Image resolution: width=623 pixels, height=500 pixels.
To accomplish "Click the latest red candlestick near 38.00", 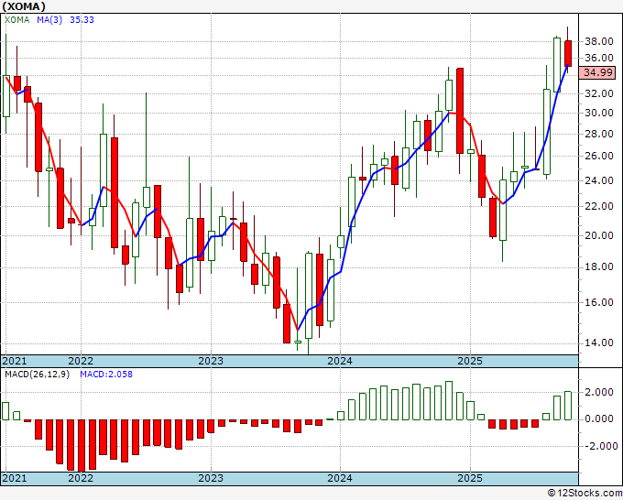I will (x=568, y=53).
